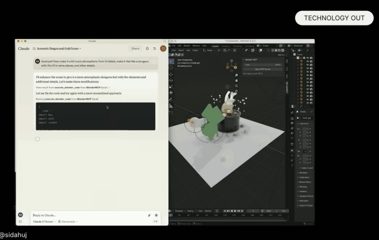Image resolution: width=379 pixels, height=240 pixels.
Task: Click the screenshot capture icon in Claude input
Action: coord(156,215)
